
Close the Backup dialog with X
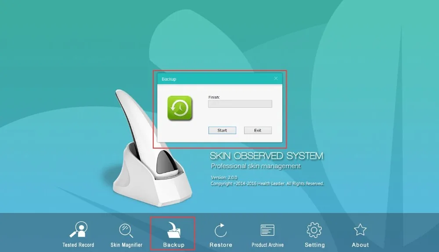276,78
